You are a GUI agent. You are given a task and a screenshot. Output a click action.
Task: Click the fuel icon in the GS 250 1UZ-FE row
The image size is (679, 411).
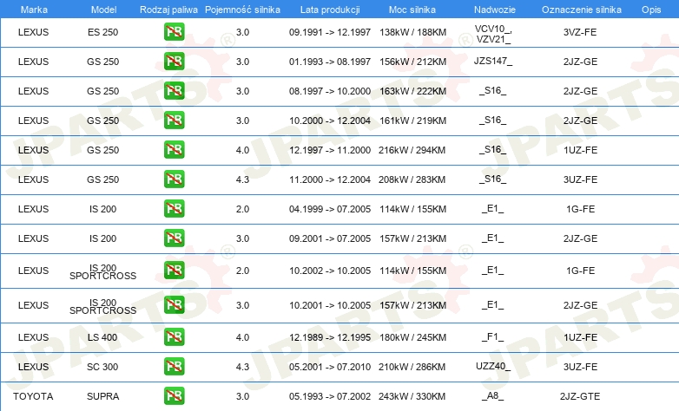(174, 150)
